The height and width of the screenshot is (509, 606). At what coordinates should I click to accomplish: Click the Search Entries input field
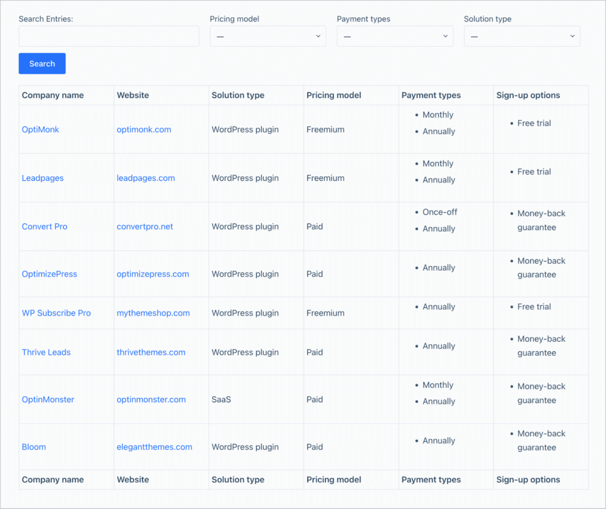click(x=109, y=36)
